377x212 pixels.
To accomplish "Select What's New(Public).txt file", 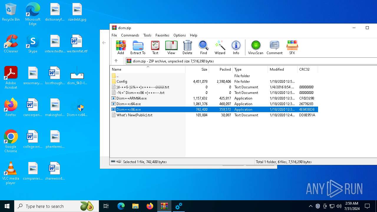I will click(x=214, y=115).
